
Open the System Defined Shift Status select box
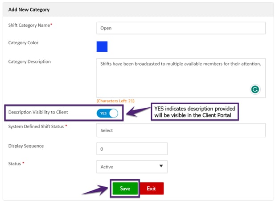pos(181,130)
